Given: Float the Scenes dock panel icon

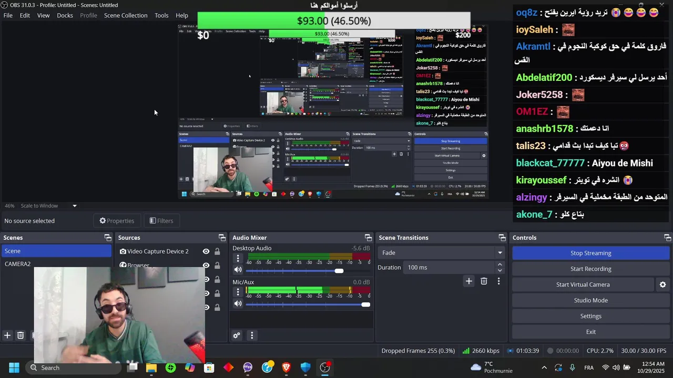Looking at the screenshot, I should click(107, 238).
